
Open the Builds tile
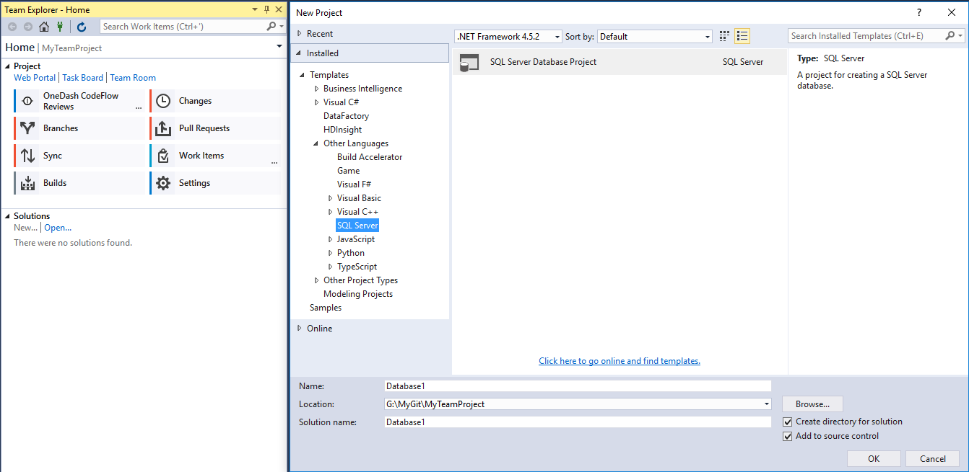tap(79, 183)
